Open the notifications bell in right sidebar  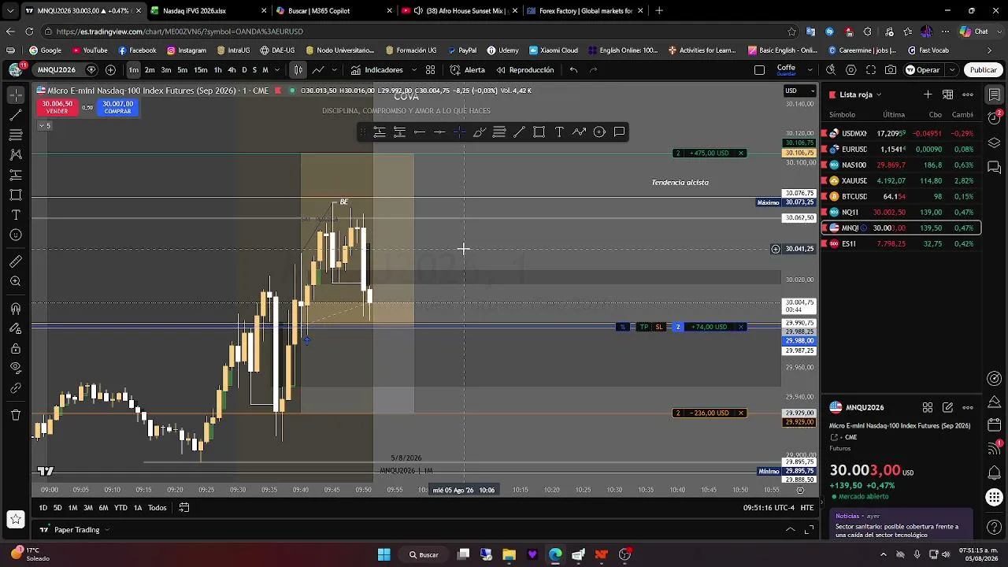995,472
